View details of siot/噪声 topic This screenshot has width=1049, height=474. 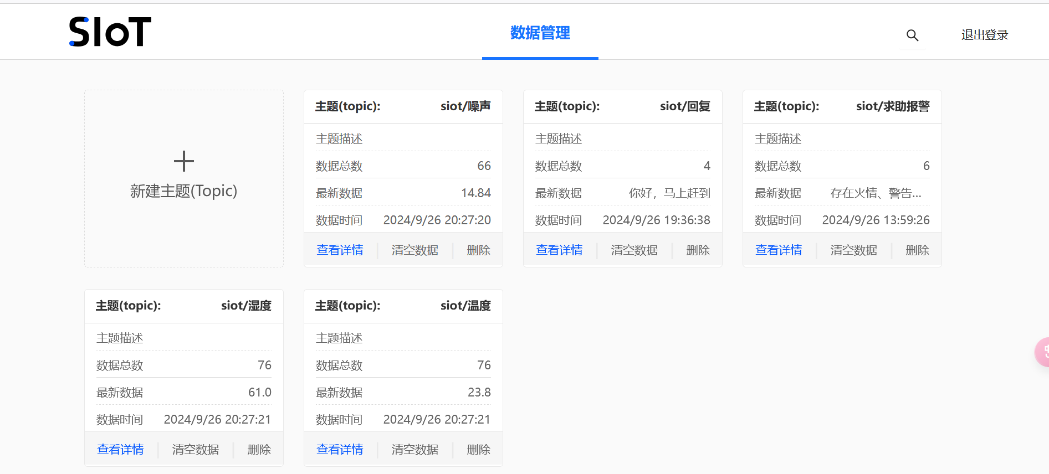[x=340, y=250]
